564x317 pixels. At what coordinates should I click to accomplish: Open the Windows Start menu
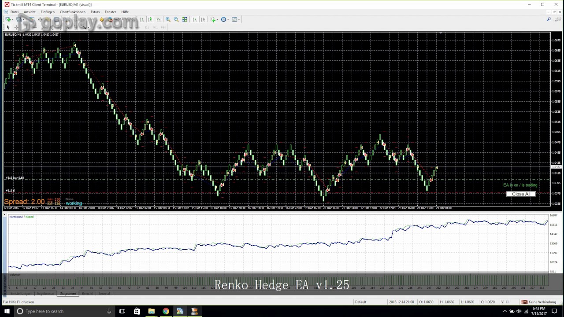tap(7, 311)
